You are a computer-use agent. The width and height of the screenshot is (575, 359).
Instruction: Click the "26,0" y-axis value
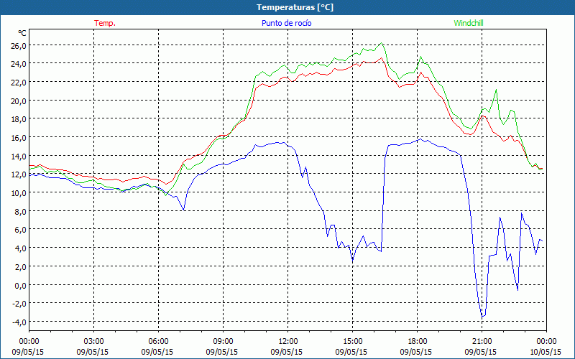click(19, 45)
